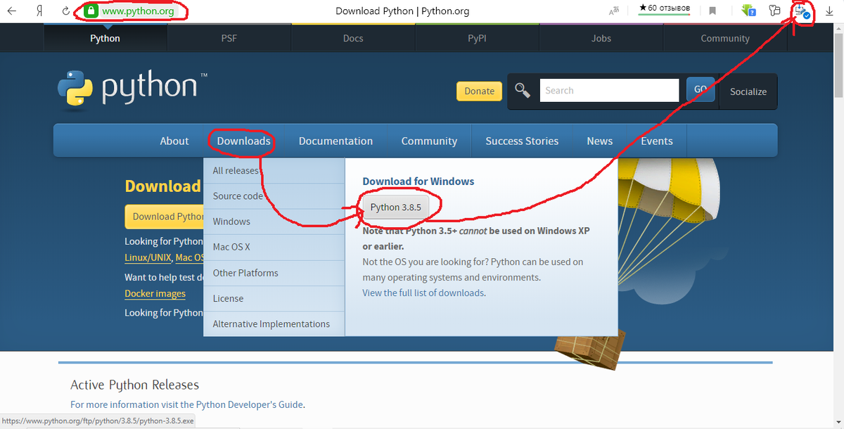844x429 pixels.
Task: Click the www.python.org address bar
Action: pos(138,11)
